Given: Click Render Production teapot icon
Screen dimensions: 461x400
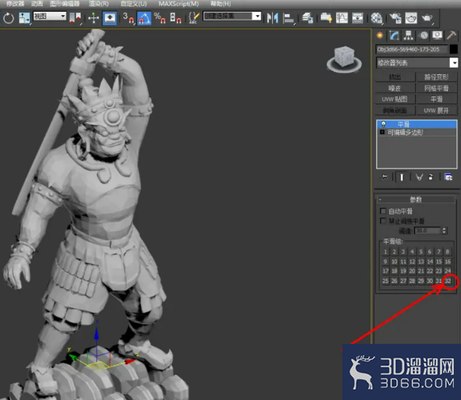Looking at the screenshot, I should (x=427, y=18).
